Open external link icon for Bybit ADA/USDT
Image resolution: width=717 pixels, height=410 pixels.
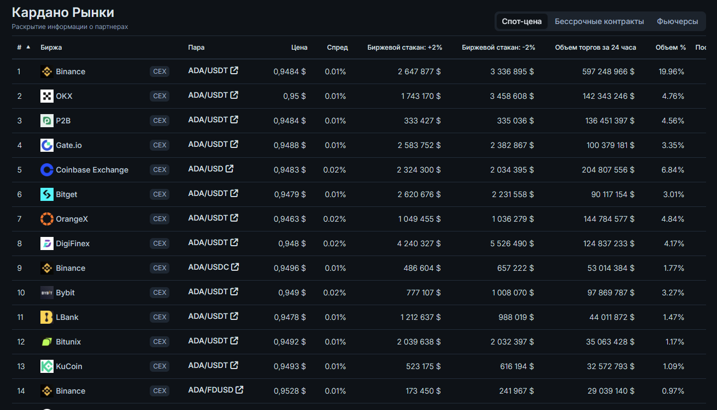tap(234, 292)
